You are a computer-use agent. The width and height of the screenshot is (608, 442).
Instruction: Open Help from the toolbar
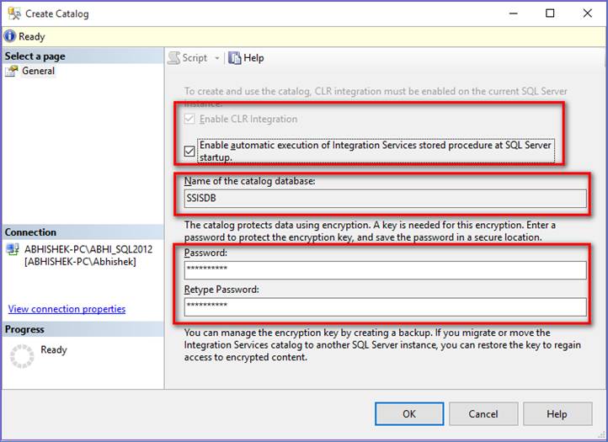(x=253, y=58)
